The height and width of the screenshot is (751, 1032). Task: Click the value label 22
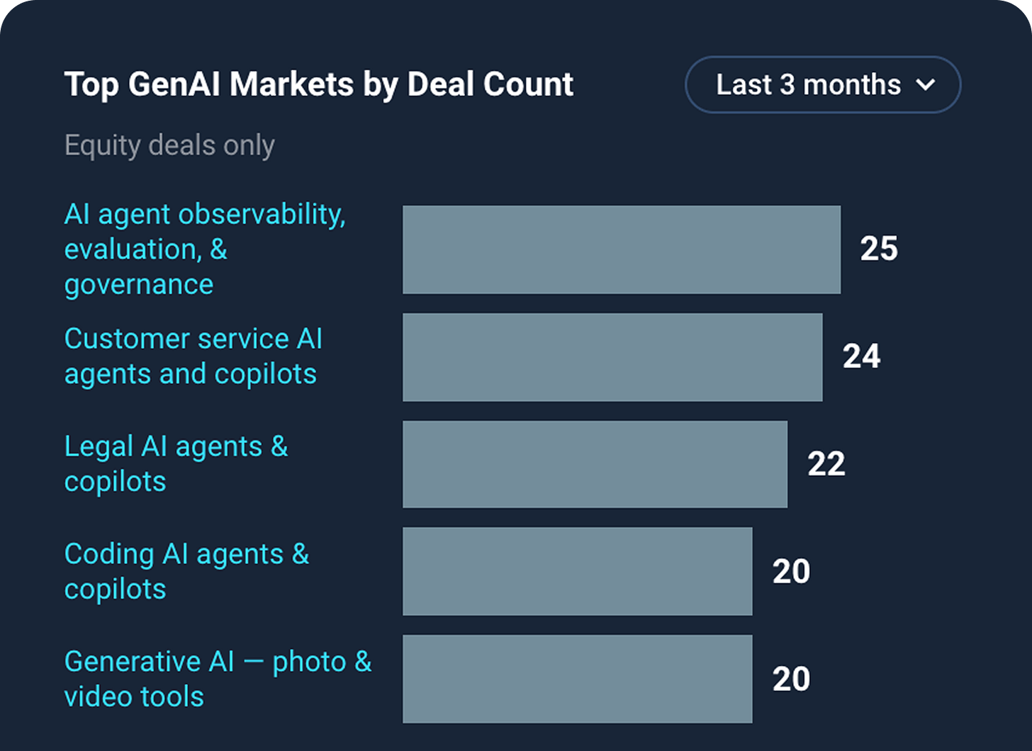(828, 464)
